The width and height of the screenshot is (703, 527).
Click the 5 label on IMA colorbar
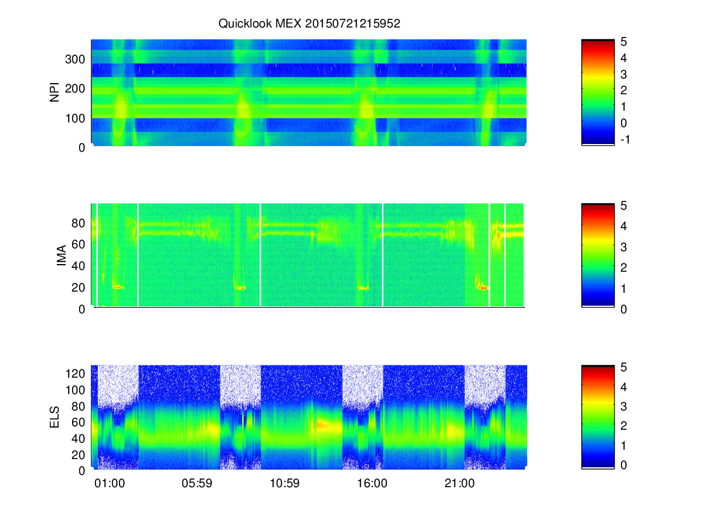coord(624,206)
